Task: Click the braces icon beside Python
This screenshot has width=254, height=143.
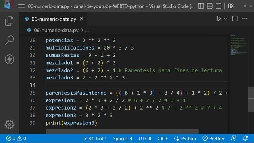Action: click(x=176, y=139)
